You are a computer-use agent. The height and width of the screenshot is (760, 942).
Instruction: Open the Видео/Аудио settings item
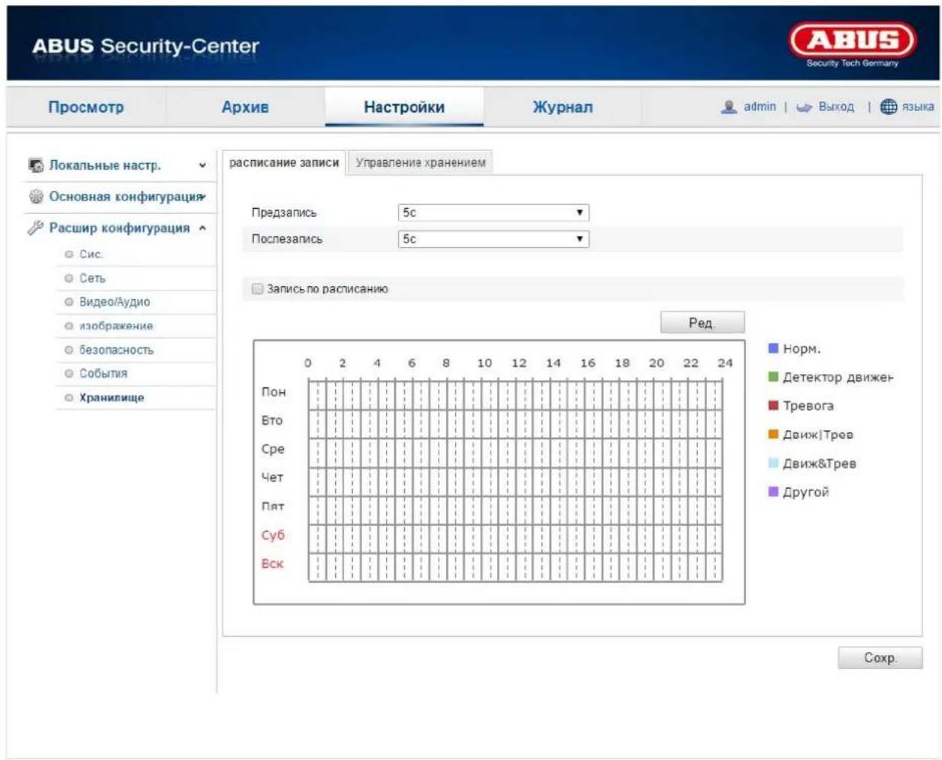(x=115, y=302)
